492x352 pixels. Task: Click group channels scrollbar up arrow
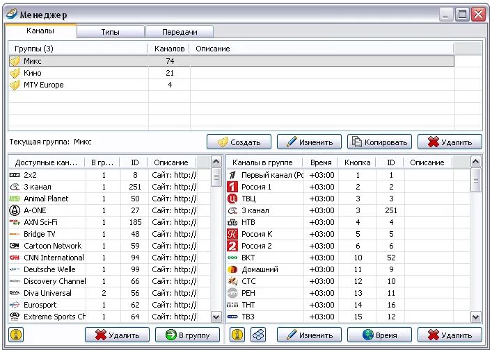(x=476, y=162)
